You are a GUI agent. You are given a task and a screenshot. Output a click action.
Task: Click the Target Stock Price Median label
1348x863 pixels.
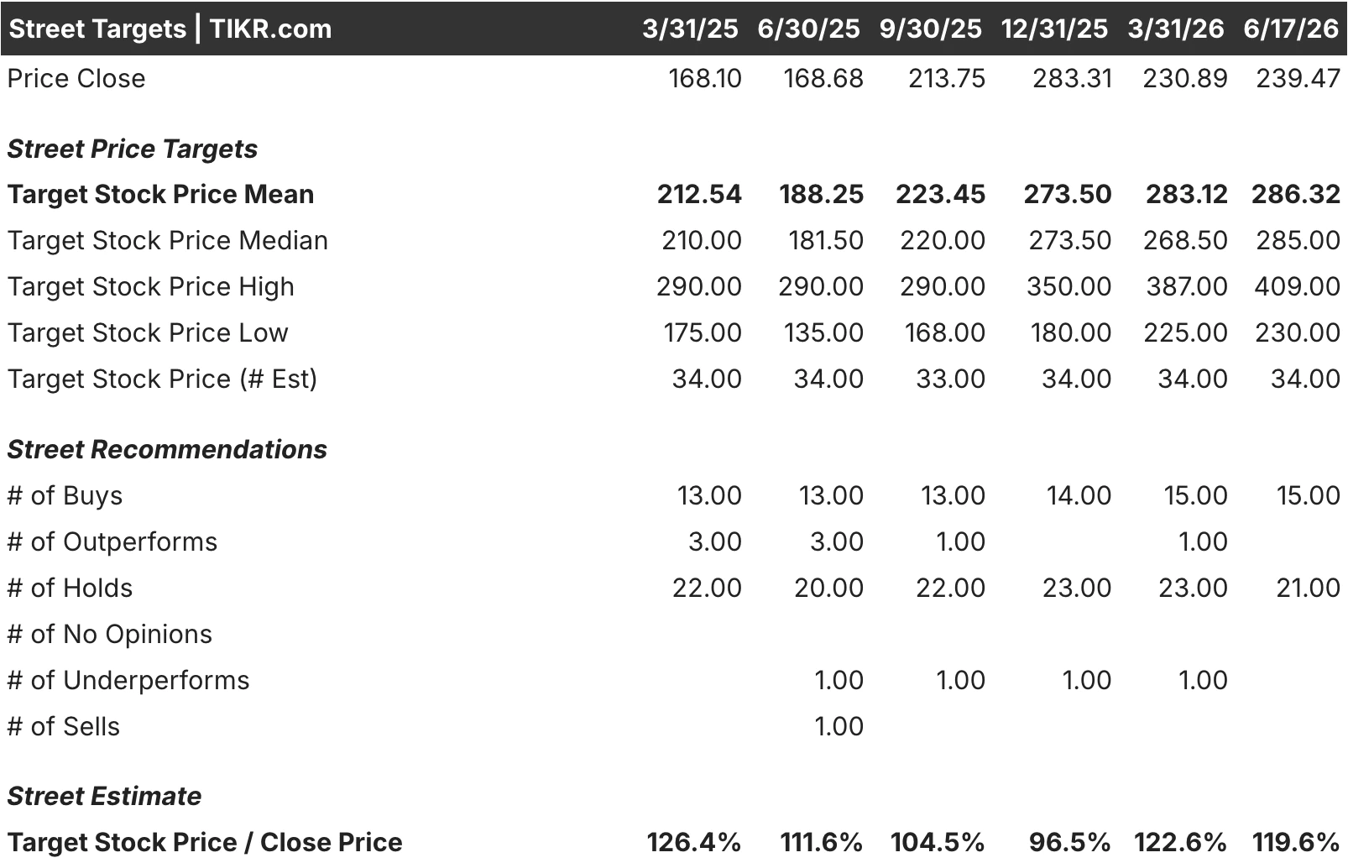pyautogui.click(x=167, y=240)
